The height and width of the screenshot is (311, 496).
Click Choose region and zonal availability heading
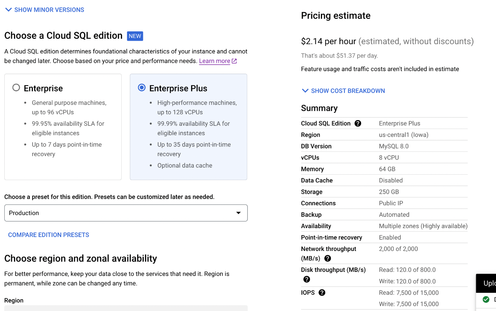click(x=81, y=258)
